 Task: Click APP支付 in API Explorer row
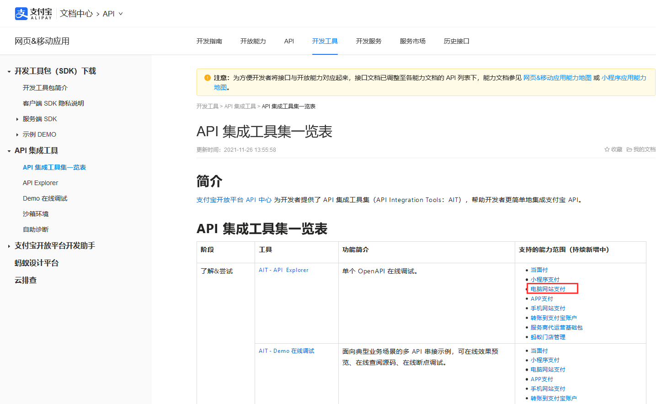(x=542, y=299)
